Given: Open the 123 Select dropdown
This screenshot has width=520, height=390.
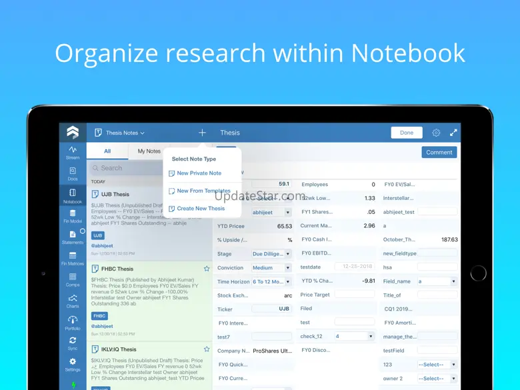Looking at the screenshot, I should tap(437, 365).
